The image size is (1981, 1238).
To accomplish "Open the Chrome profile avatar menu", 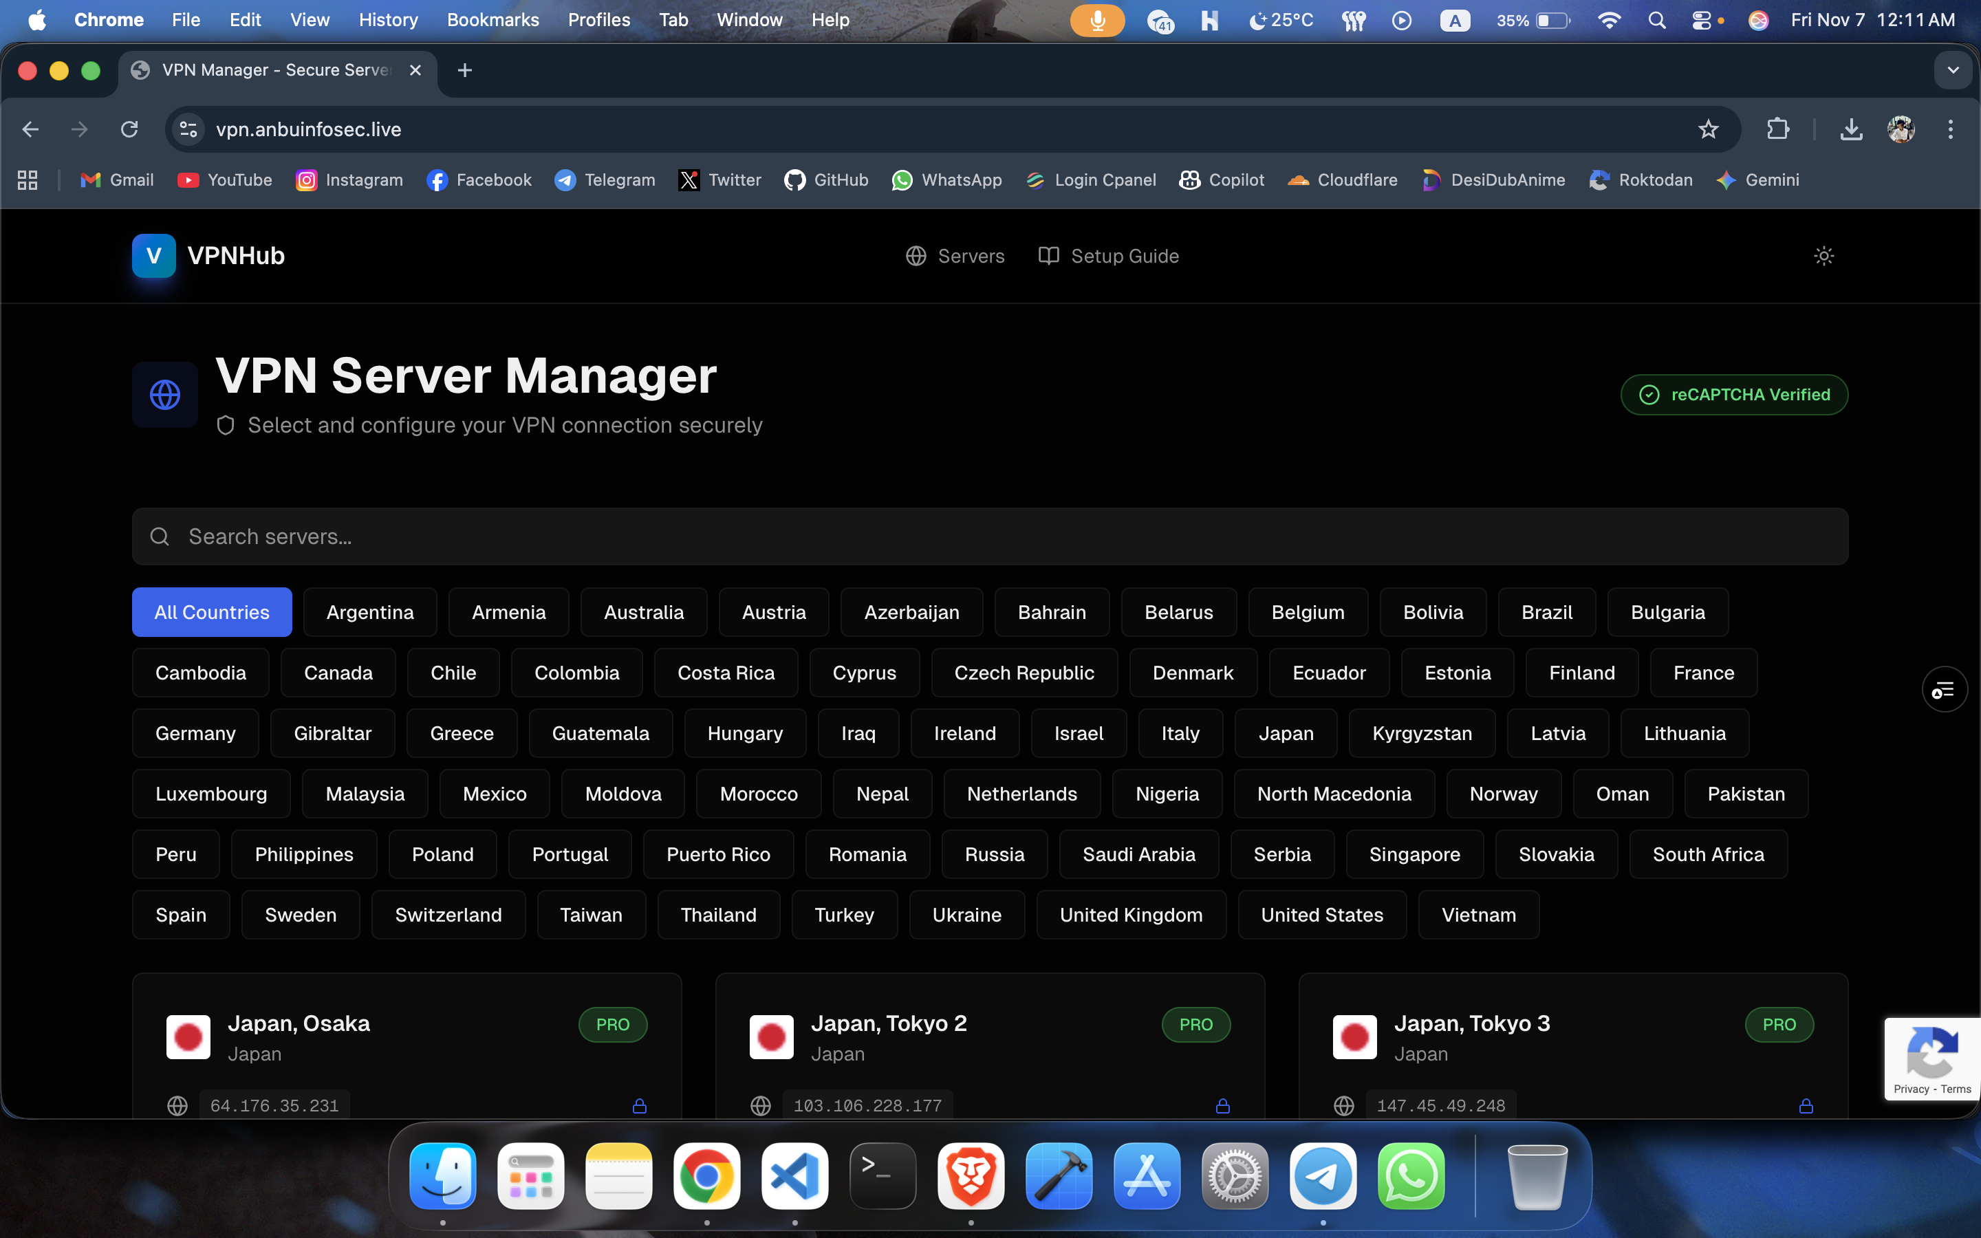I will 1901,129.
